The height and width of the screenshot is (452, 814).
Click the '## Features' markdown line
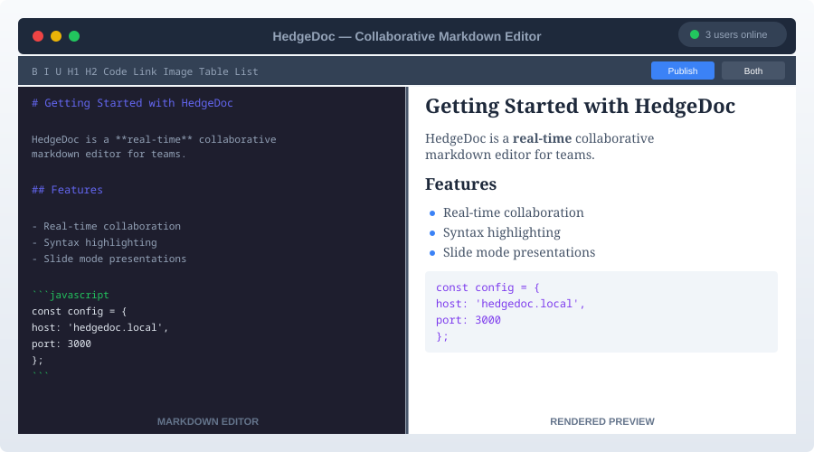pos(67,190)
